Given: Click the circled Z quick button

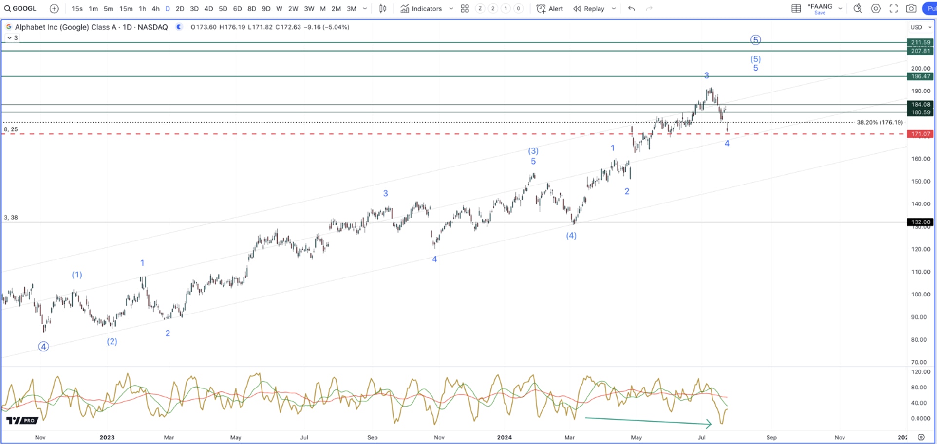Looking at the screenshot, I should point(480,8).
